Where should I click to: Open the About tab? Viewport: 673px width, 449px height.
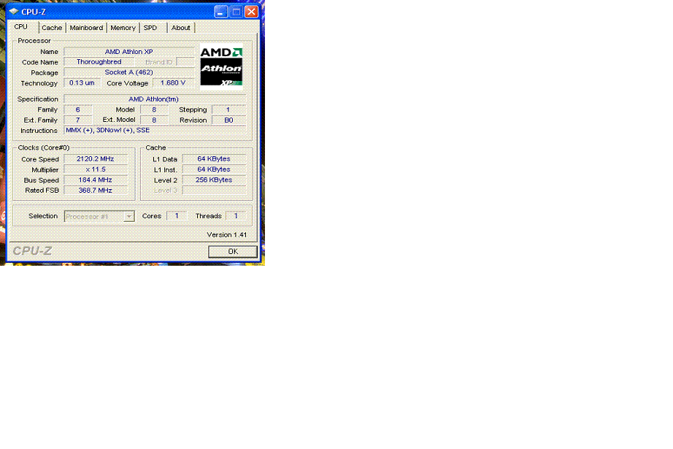tap(181, 28)
